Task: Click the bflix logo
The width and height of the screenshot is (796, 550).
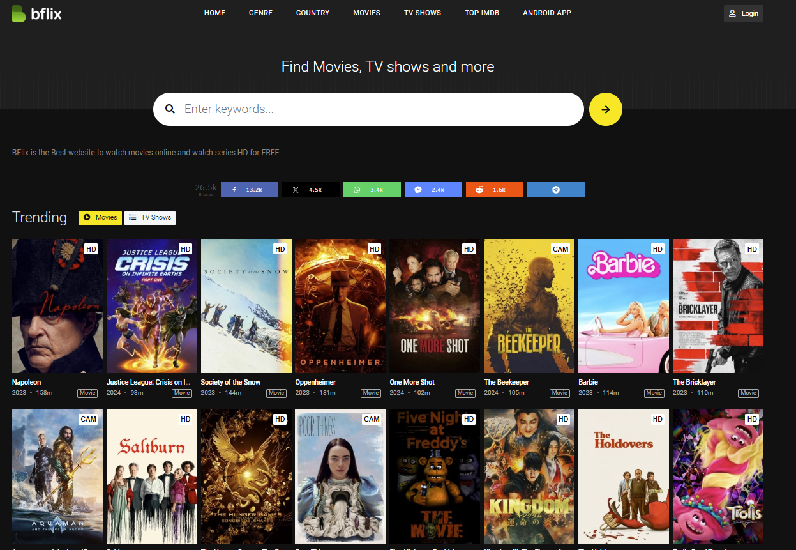Action: [37, 13]
